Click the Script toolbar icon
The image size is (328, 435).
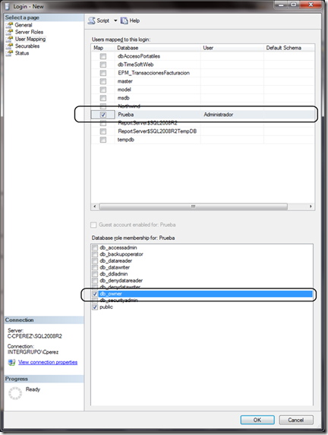point(92,20)
